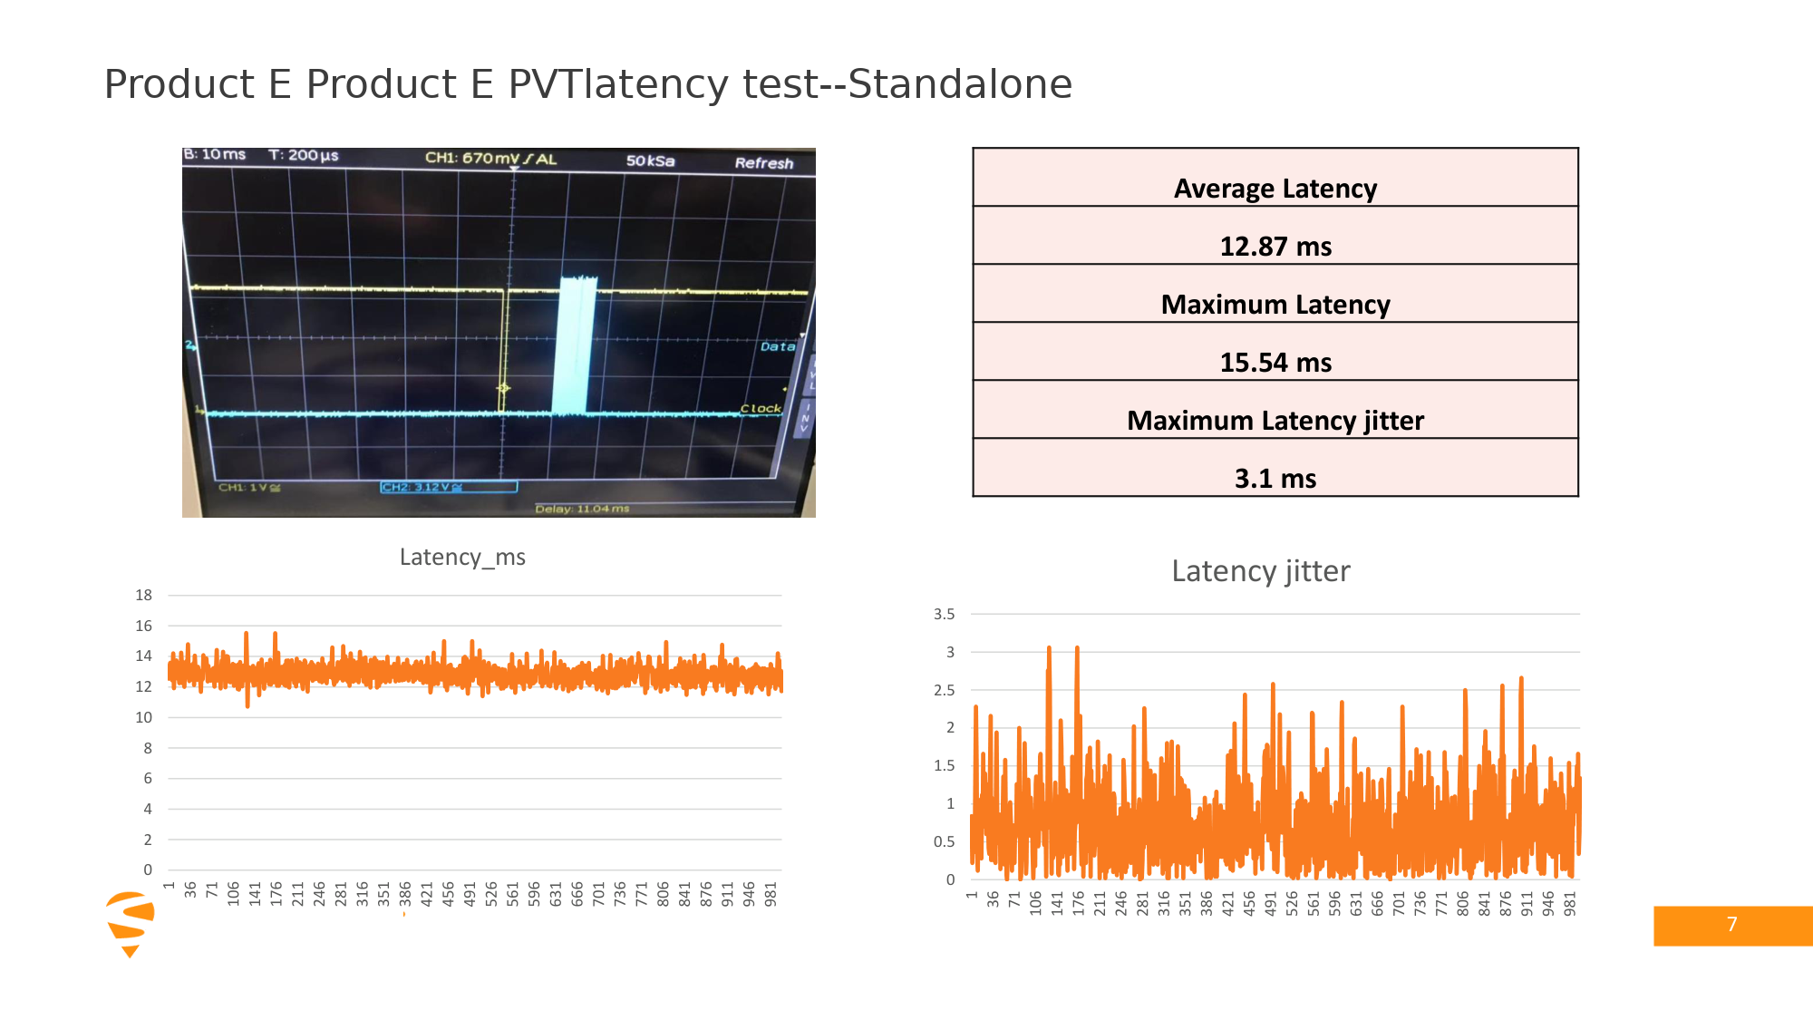This screenshot has width=1813, height=1020.
Task: Click x-axis label 526 on Latency jitter chart
Action: [1292, 904]
